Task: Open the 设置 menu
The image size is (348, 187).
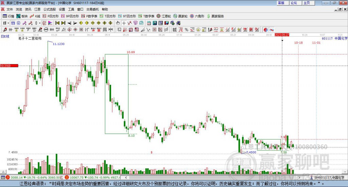Action: pos(62,9)
